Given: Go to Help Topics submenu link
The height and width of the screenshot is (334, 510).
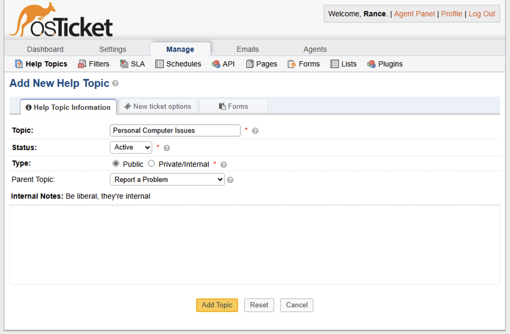Looking at the screenshot, I should [x=47, y=64].
